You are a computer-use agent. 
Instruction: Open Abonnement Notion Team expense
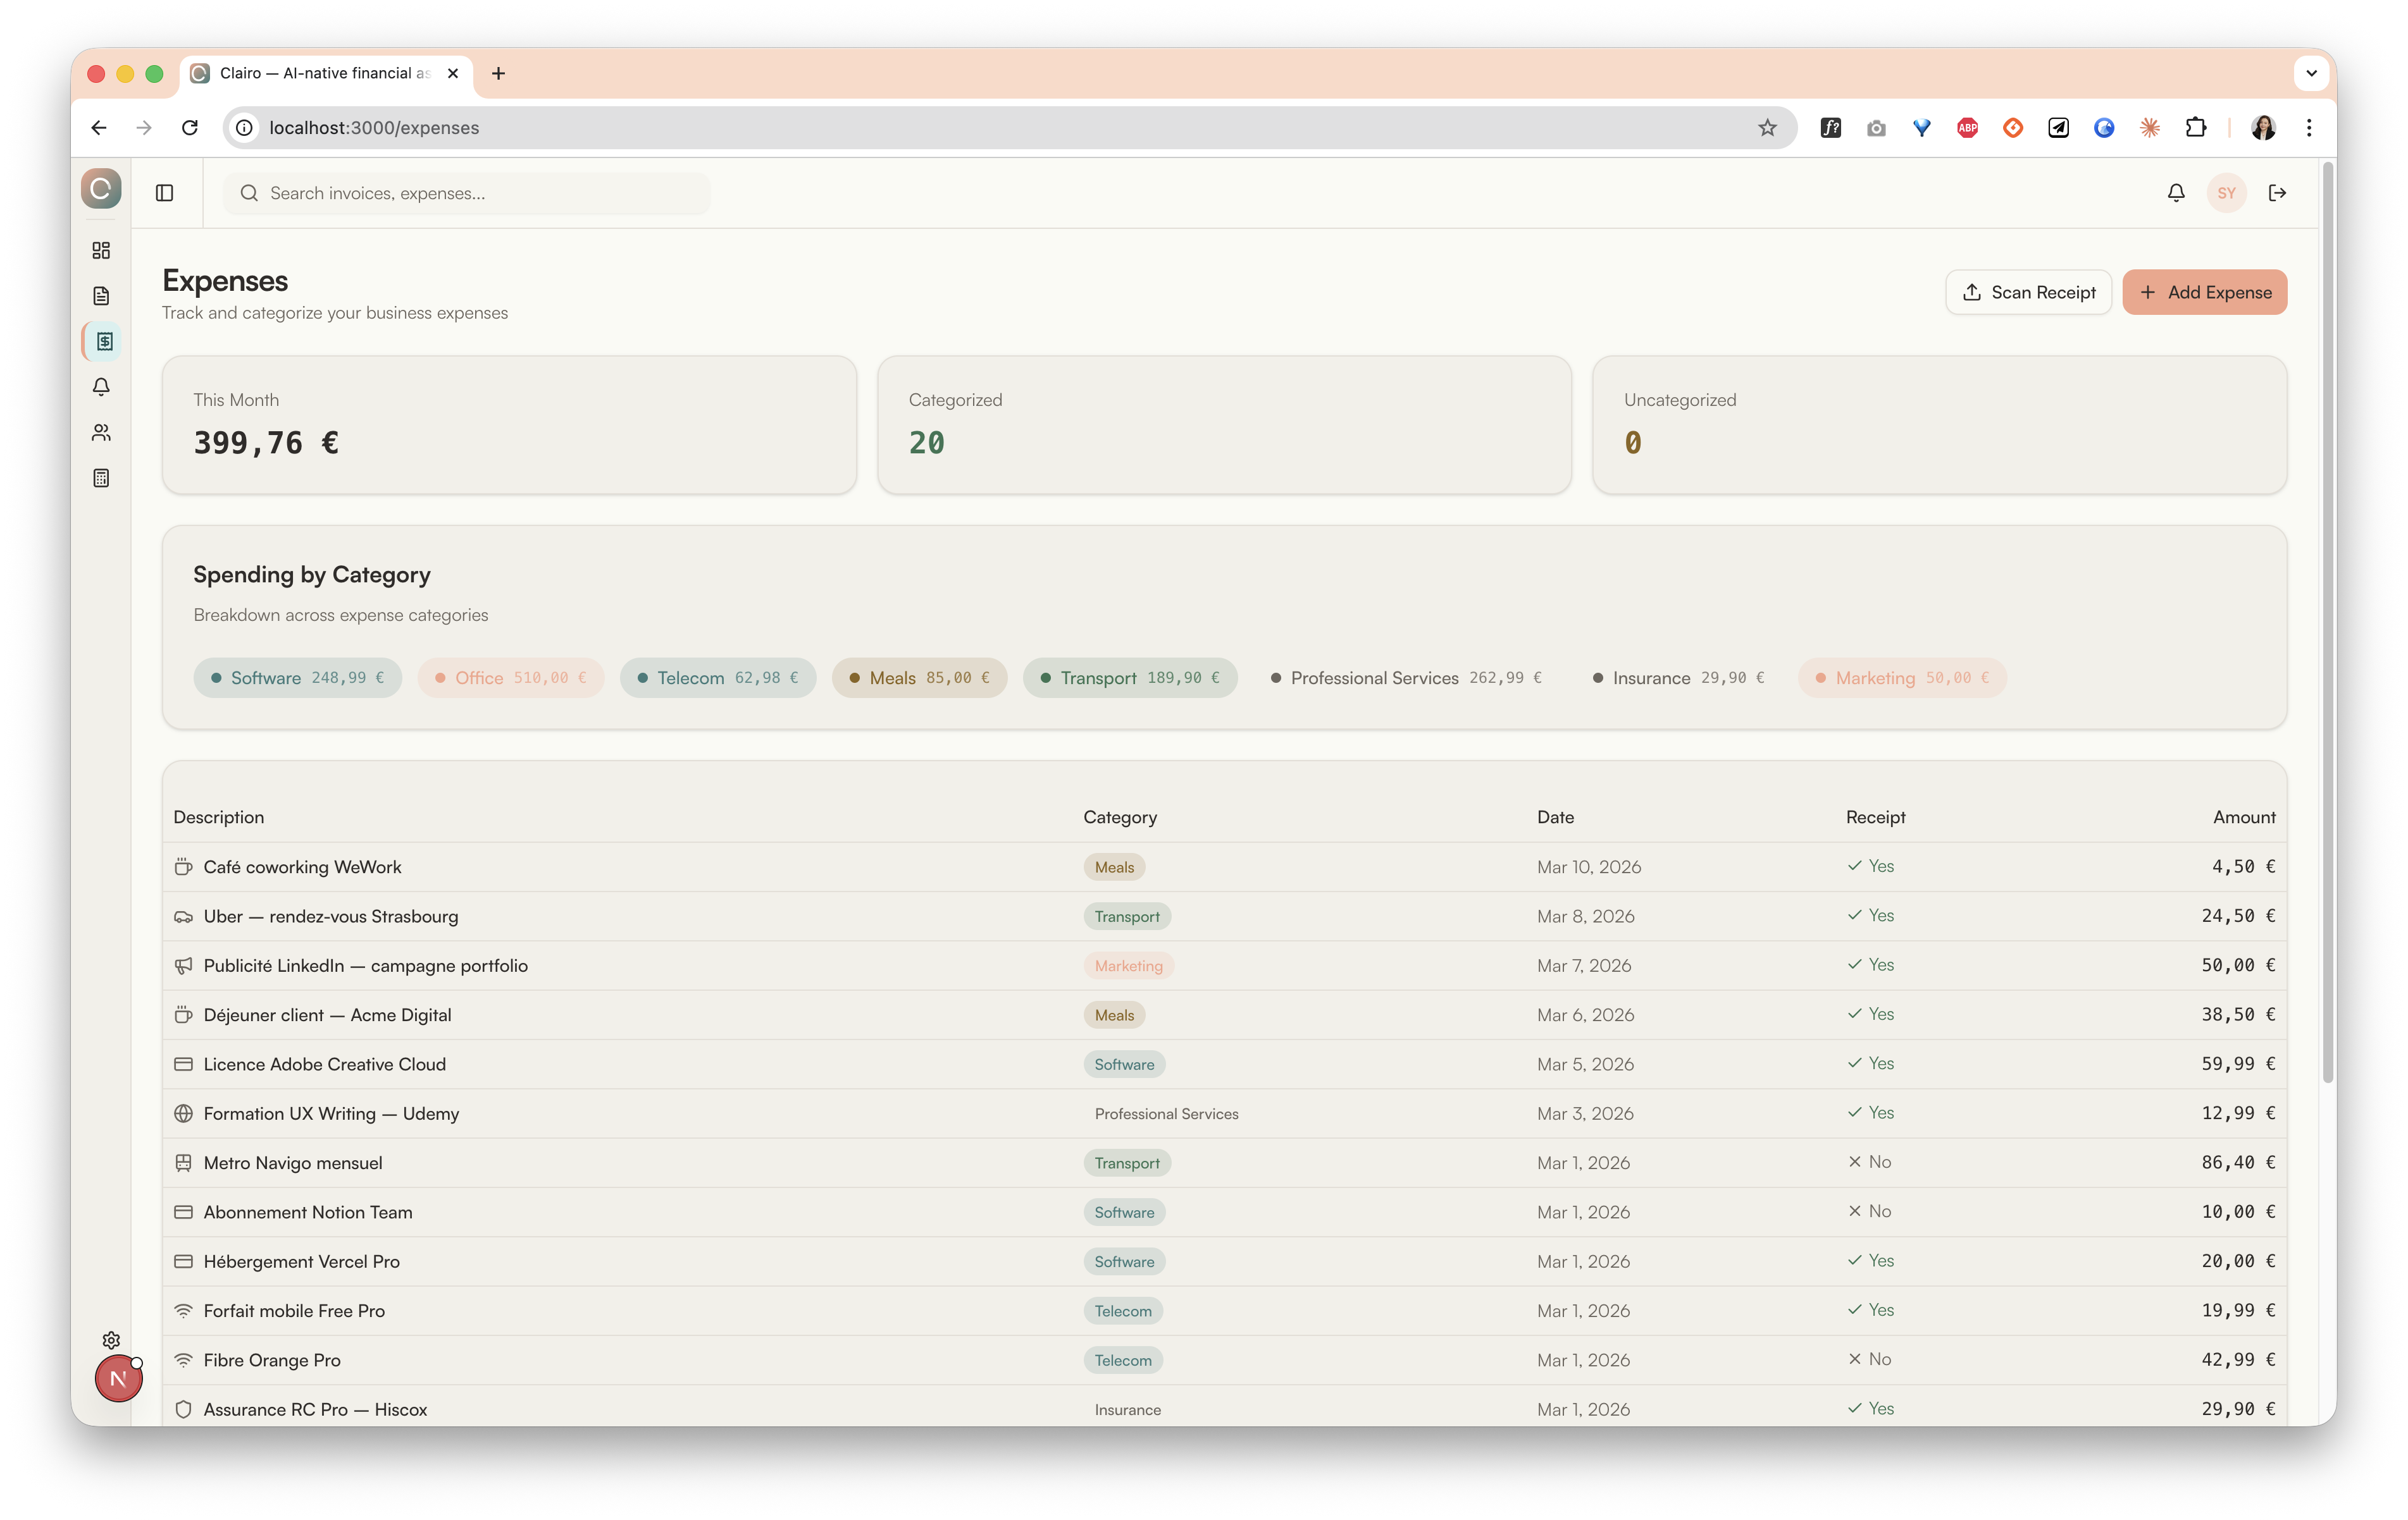1224,1211
